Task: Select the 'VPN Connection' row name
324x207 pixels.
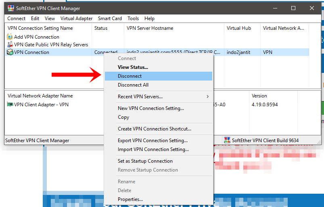Action: (x=31, y=52)
